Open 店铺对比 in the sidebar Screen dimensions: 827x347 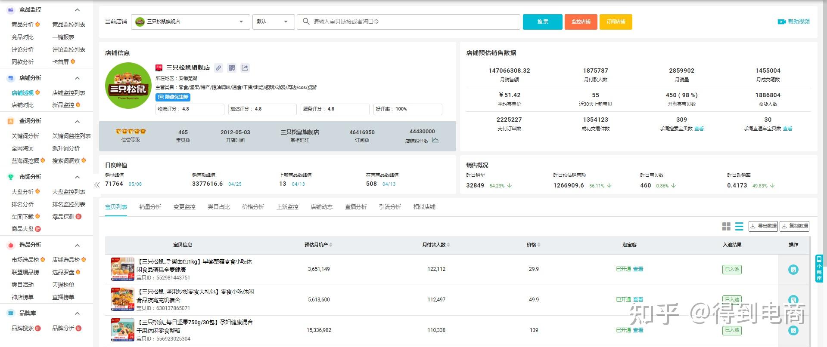[22, 105]
